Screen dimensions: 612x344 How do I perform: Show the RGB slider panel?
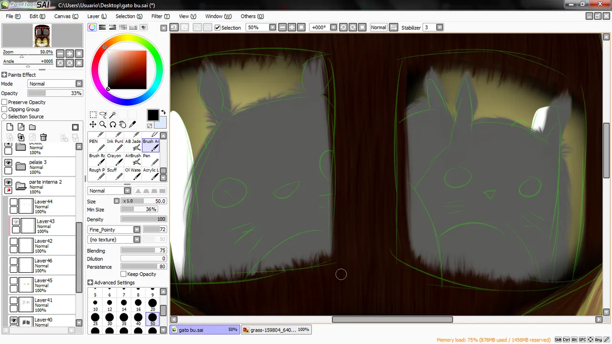(x=102, y=28)
